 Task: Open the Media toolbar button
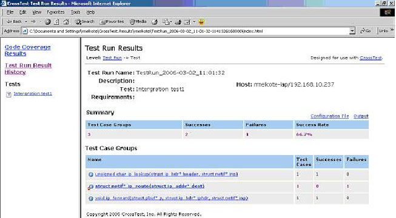click(x=138, y=22)
